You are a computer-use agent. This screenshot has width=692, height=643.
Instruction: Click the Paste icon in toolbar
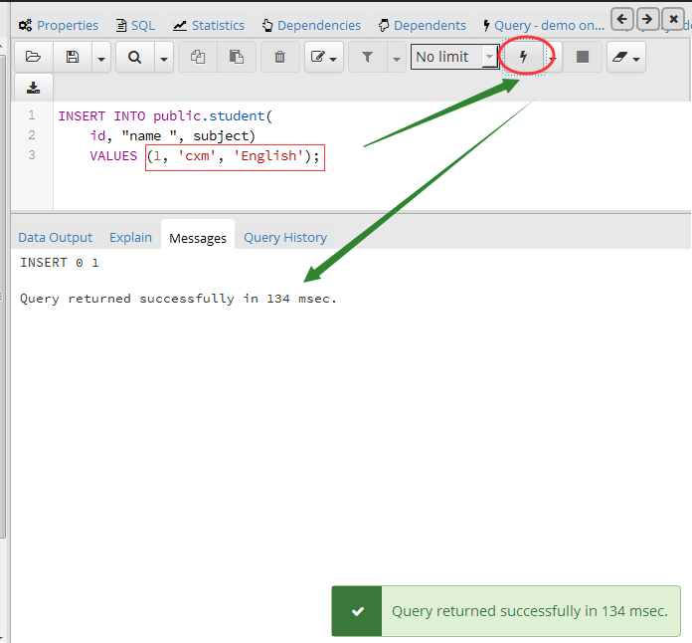tap(237, 57)
